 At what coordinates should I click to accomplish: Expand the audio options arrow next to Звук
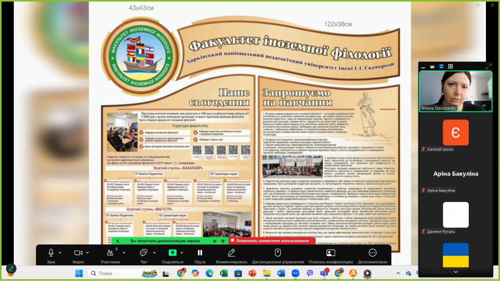[60, 253]
